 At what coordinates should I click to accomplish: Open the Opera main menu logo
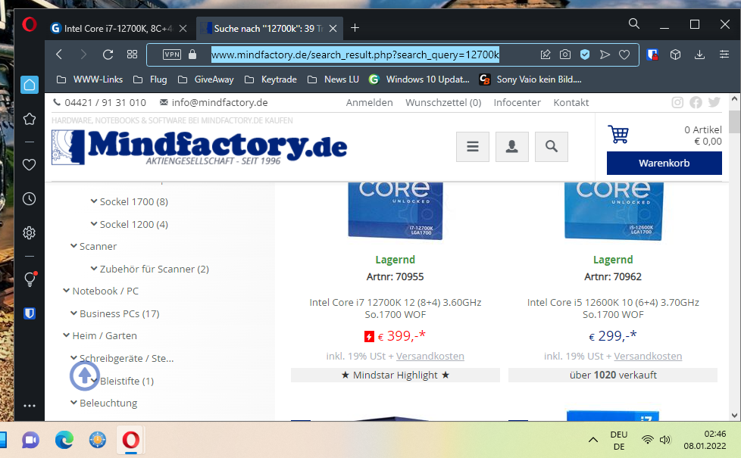[30, 24]
